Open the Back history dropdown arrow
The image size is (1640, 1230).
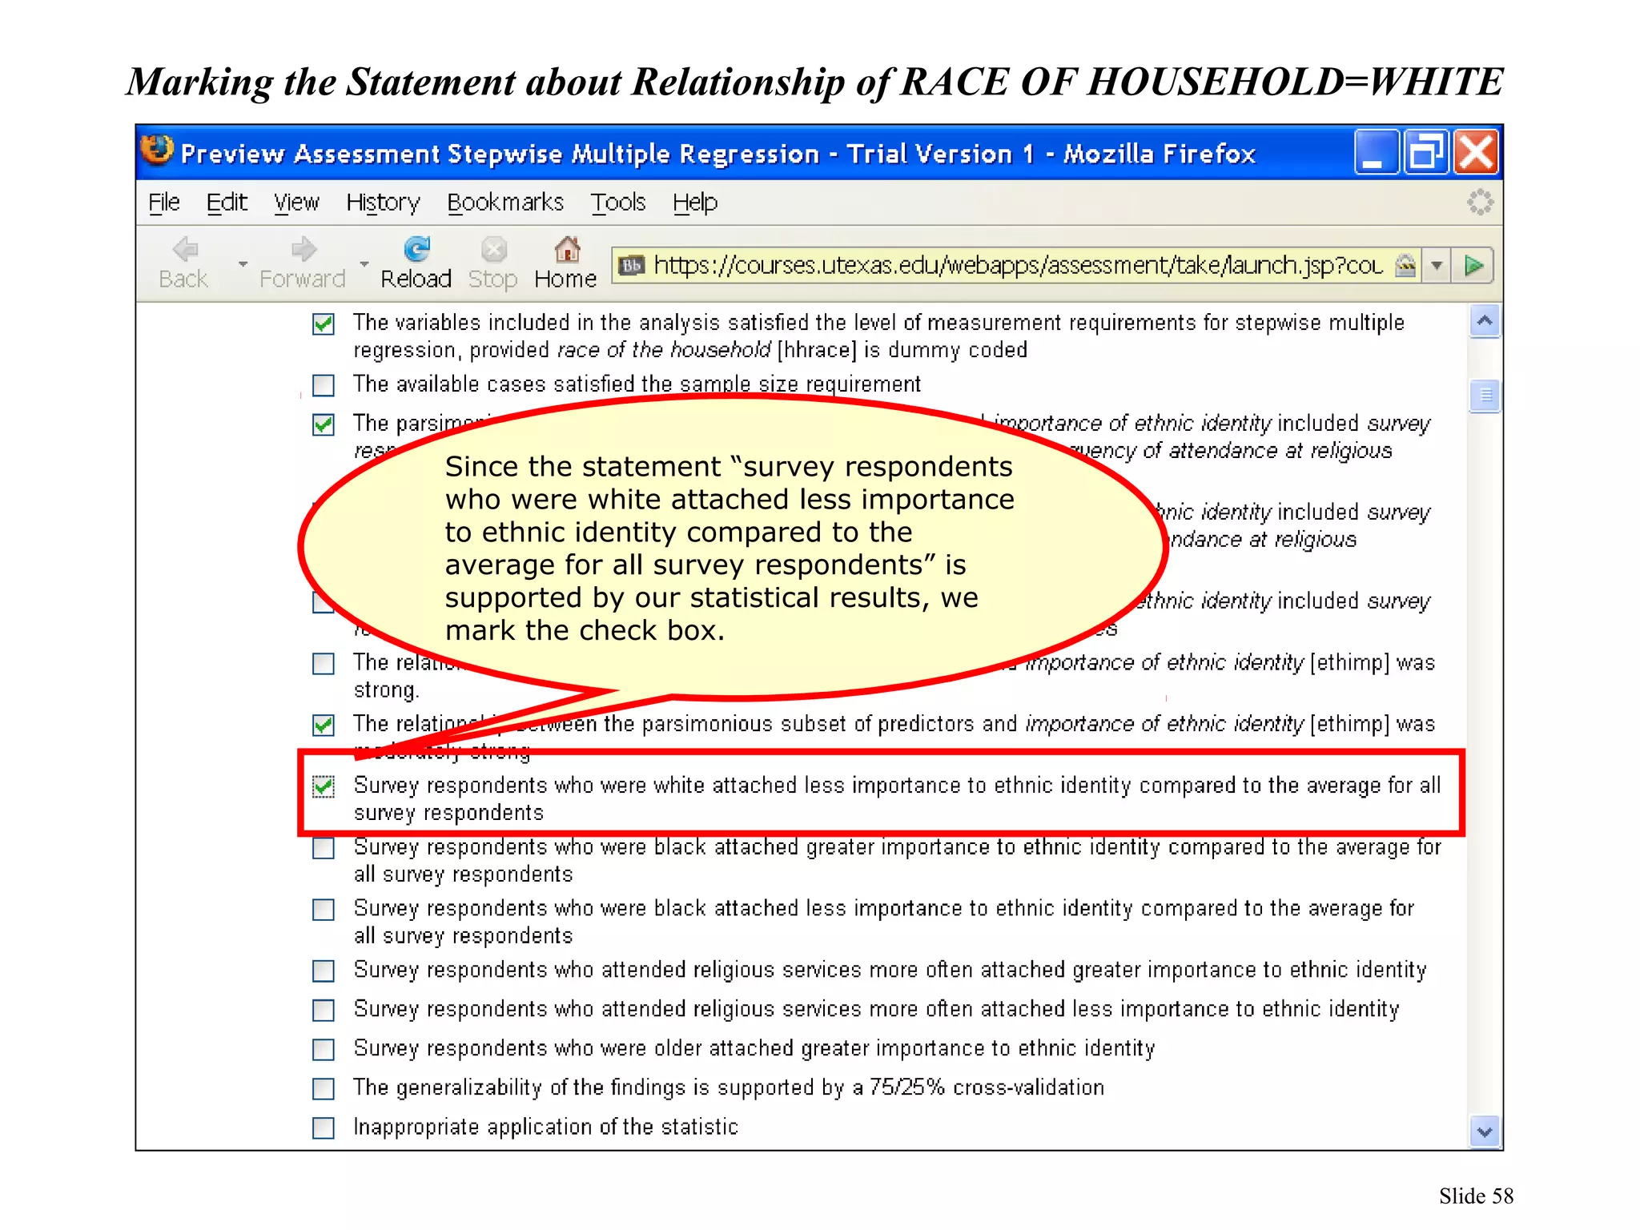[x=243, y=263]
